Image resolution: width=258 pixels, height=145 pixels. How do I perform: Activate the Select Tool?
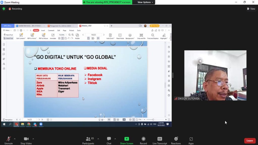[x=8, y=38]
